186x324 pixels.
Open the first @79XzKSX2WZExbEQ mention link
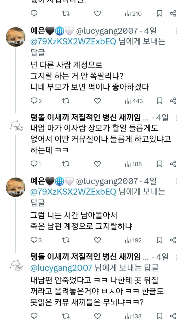click(73, 41)
